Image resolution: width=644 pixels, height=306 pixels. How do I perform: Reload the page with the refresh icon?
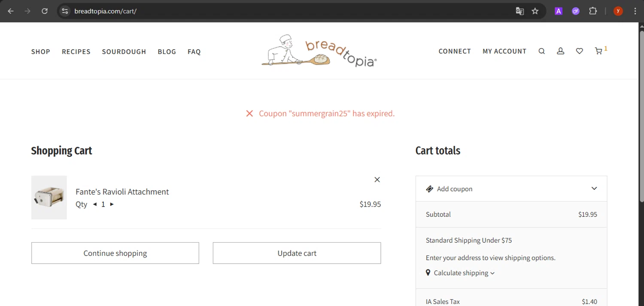pyautogui.click(x=45, y=11)
